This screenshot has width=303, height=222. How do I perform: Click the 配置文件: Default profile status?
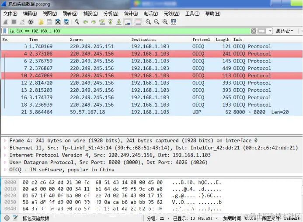(280, 219)
